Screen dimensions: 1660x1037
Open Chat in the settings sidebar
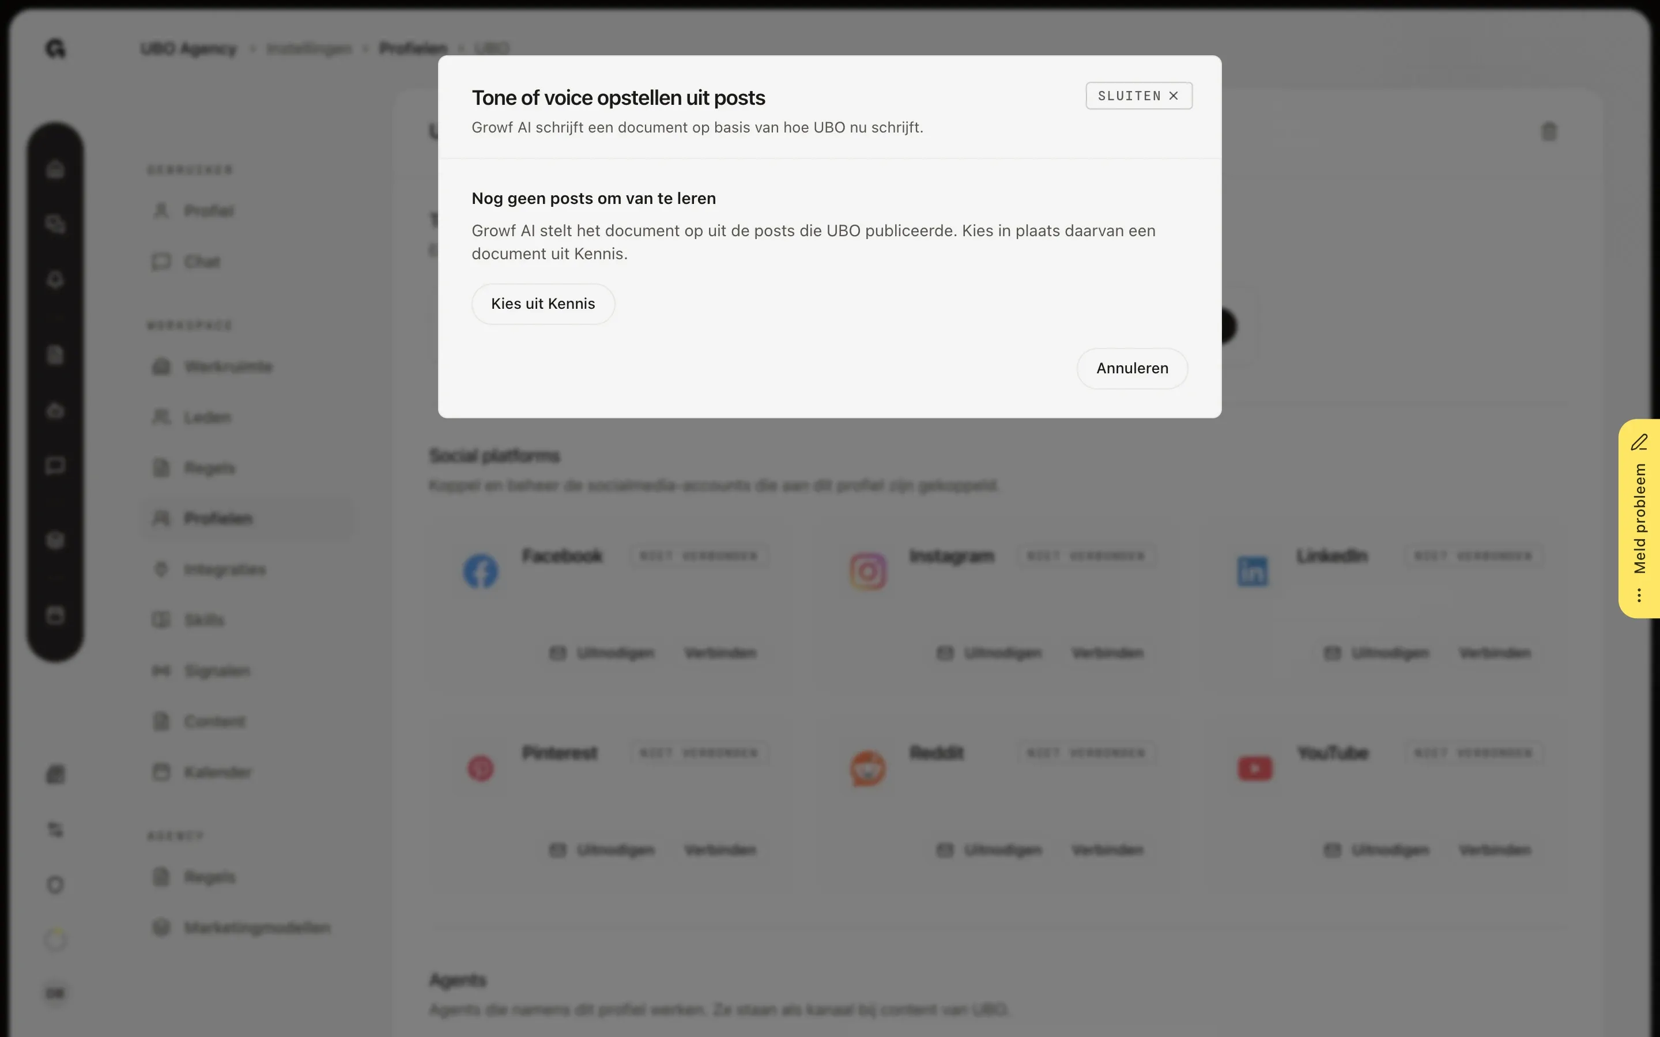pyautogui.click(x=247, y=262)
